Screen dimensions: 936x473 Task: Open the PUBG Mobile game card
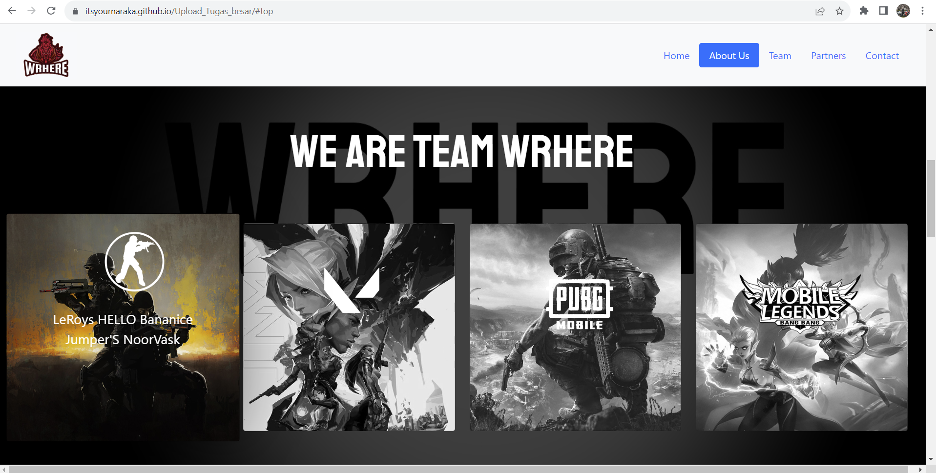tap(575, 328)
